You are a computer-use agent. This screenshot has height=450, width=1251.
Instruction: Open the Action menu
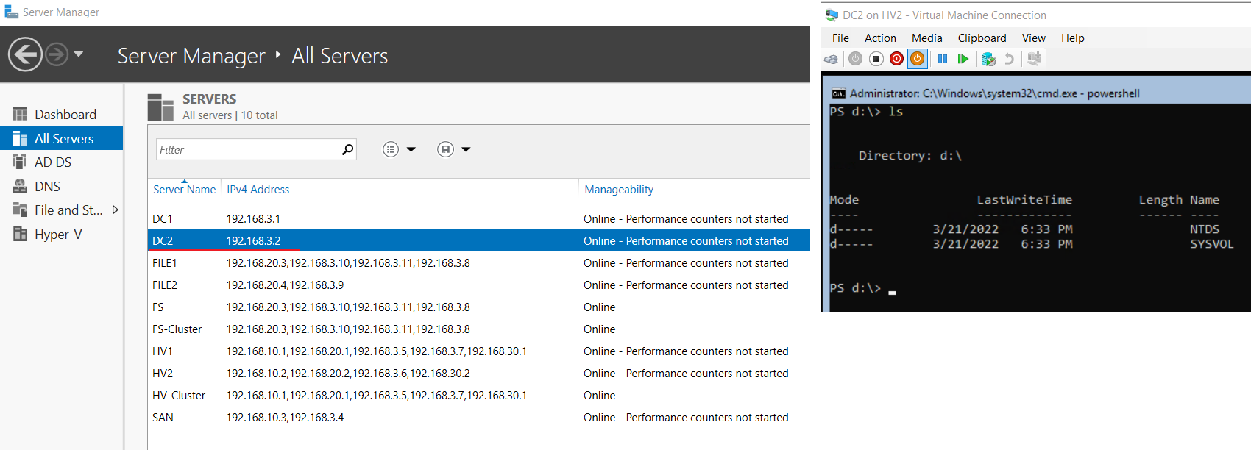880,38
